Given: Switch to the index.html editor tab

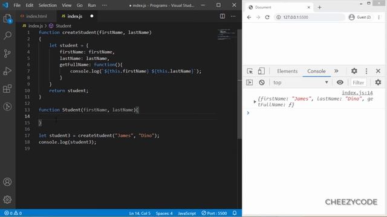Looking at the screenshot, I should 36,16.
